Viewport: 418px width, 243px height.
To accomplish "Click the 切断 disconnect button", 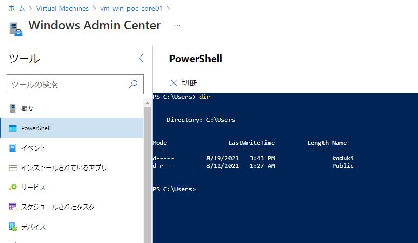I will click(184, 83).
